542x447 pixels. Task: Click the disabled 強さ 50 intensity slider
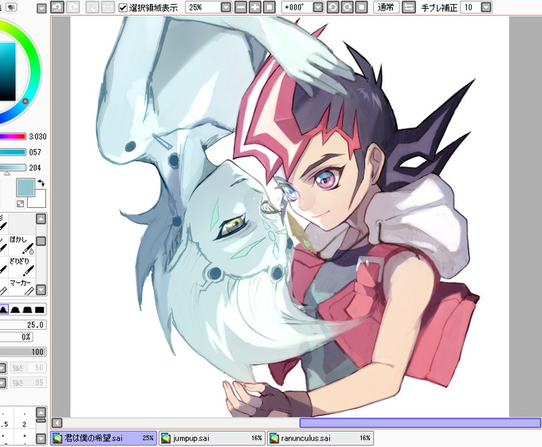tap(29, 368)
